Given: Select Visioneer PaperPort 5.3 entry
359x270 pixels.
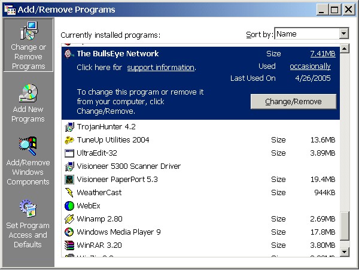Looking at the screenshot, I should (x=200, y=180).
